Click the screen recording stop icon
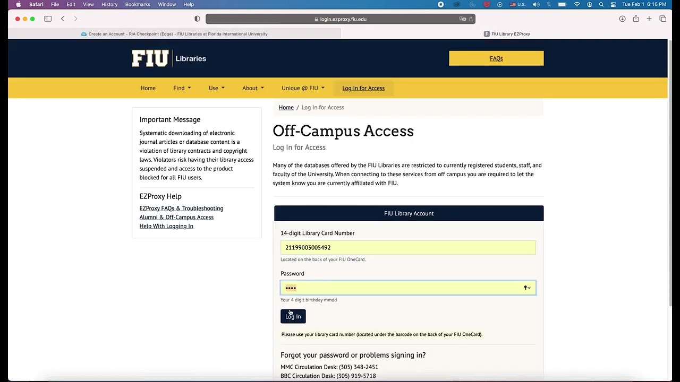 [440, 4]
